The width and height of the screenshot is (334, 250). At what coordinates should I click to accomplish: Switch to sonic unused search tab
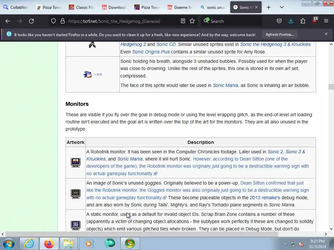click(x=213, y=7)
